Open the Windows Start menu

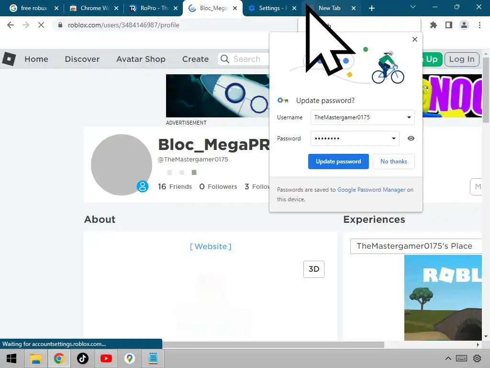(x=11, y=358)
